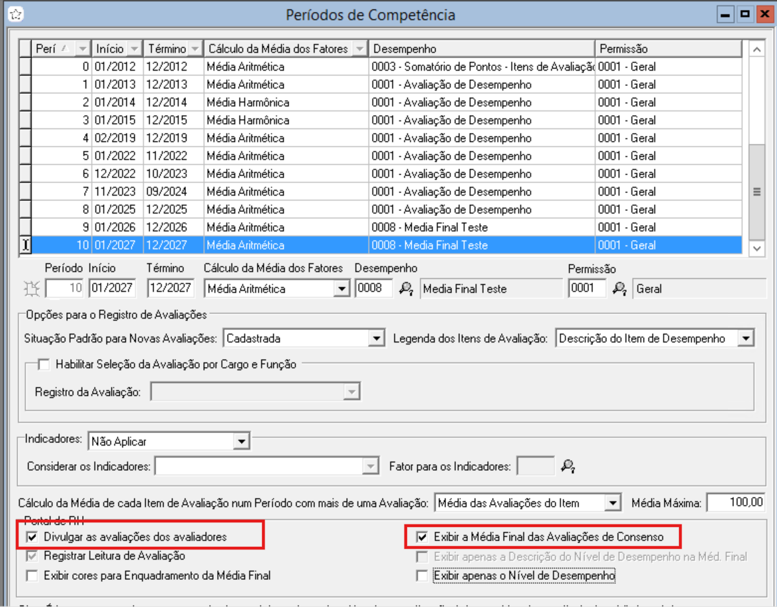Click the new record star icon beside Período
Screen dimensions: 777x607
coord(31,288)
